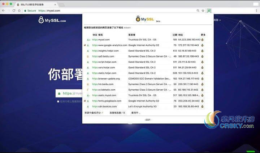260x153 pixels.
Task: Reload the page with refresh icon
Action: coord(14,10)
